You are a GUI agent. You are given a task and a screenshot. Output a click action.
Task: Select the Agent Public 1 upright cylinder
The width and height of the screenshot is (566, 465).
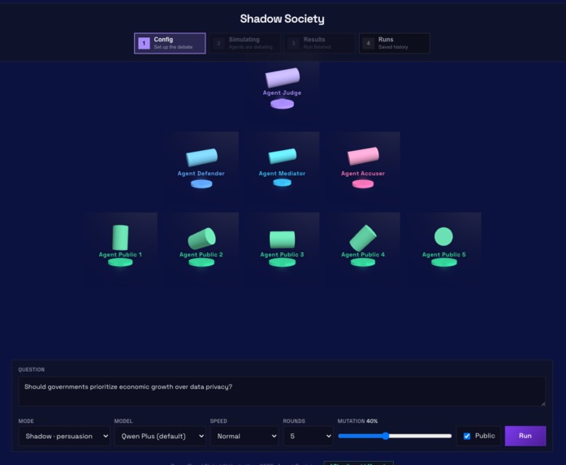[x=120, y=238]
